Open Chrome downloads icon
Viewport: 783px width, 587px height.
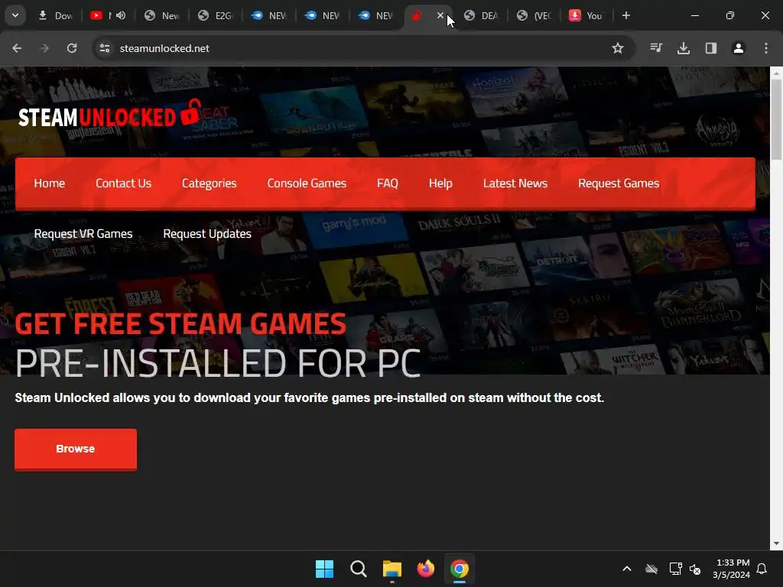click(x=684, y=48)
